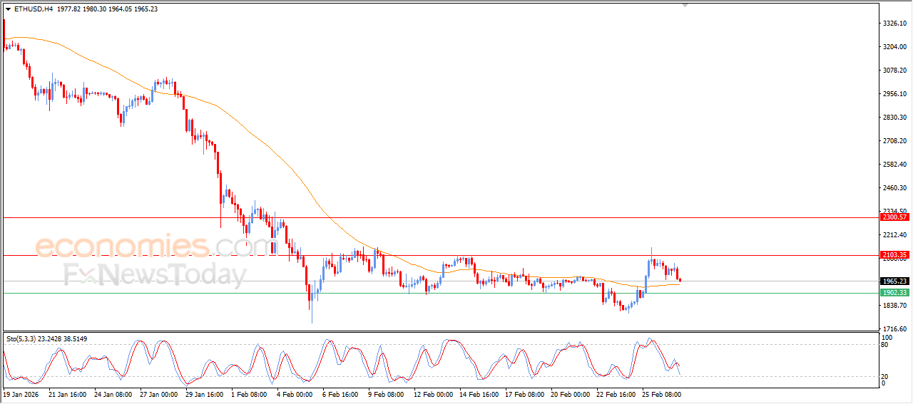This screenshot has height=404, width=913.
Task: Click the 1716.60 price axis label
Action: click(894, 328)
